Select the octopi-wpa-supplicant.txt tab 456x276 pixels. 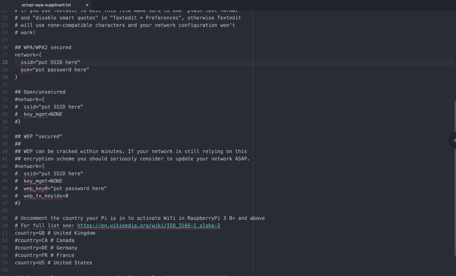click(46, 5)
